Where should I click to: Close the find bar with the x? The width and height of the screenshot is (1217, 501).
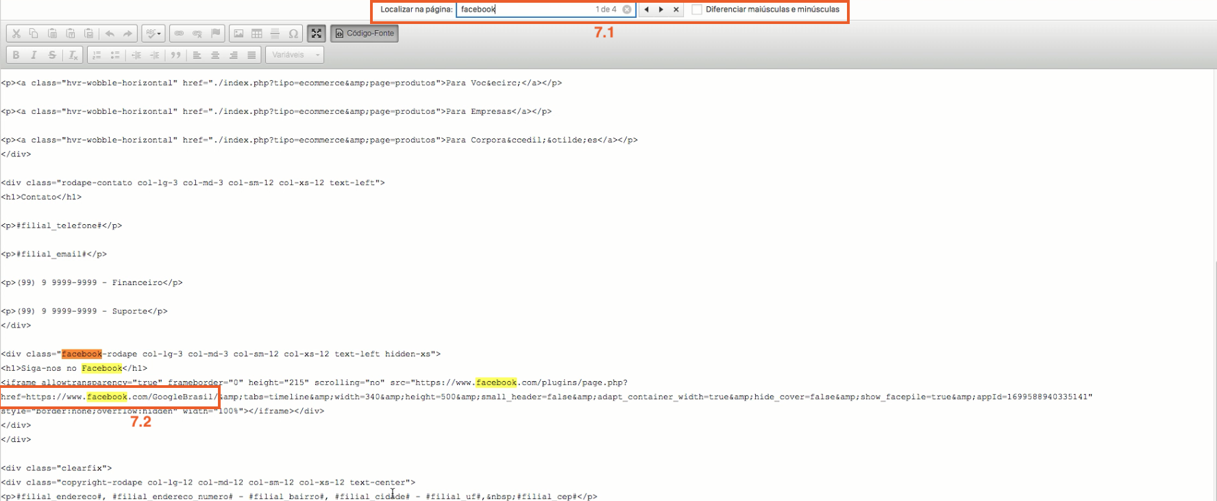click(676, 10)
